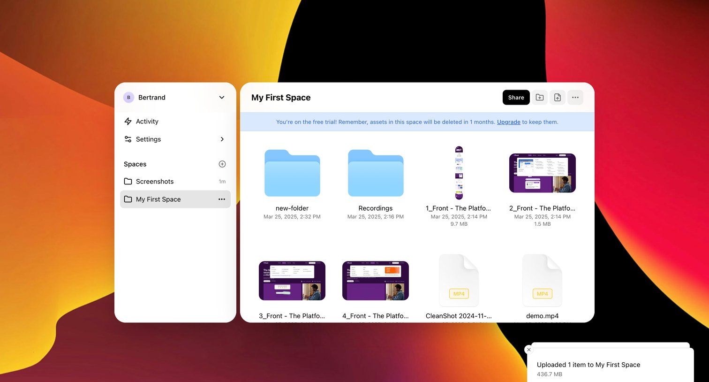
Task: Click the upload file icon in header
Action: 558,98
